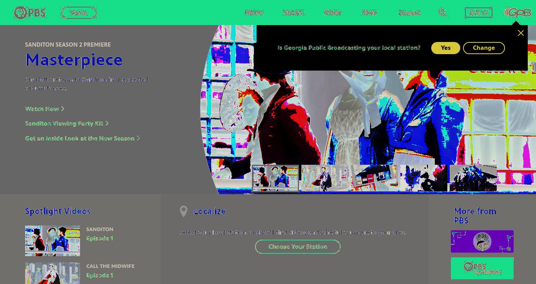Viewport: 536px width, 284px height.
Task: Open Get an Inside Look at the New Season
Action: pos(82,138)
